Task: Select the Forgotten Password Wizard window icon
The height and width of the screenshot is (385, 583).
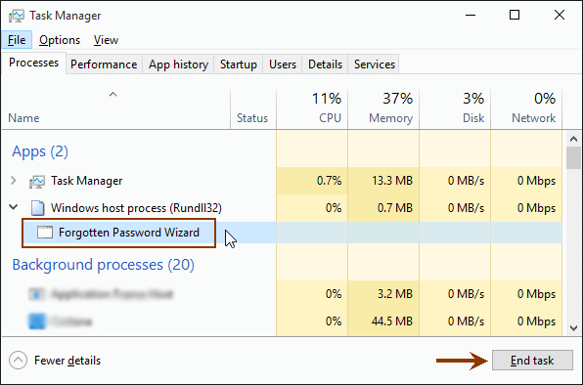Action: click(x=45, y=233)
